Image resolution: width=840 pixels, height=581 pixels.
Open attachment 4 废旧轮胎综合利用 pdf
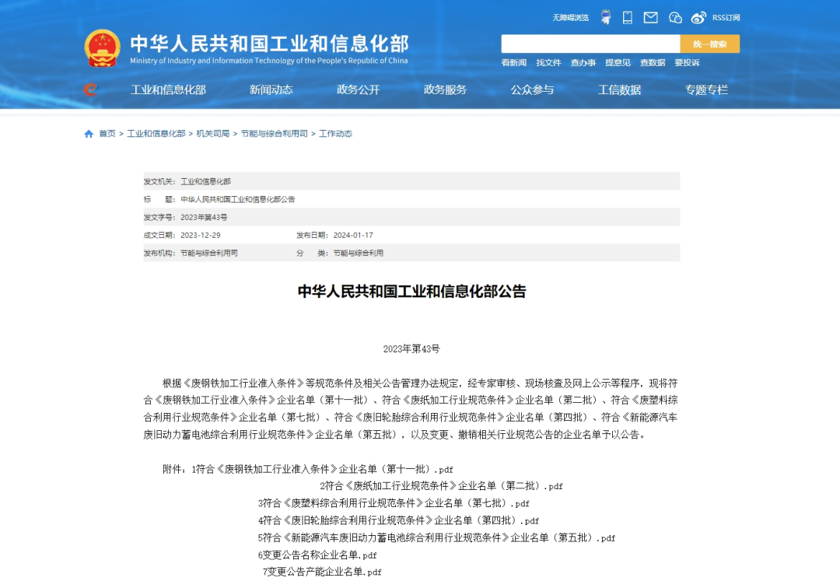[x=398, y=520]
